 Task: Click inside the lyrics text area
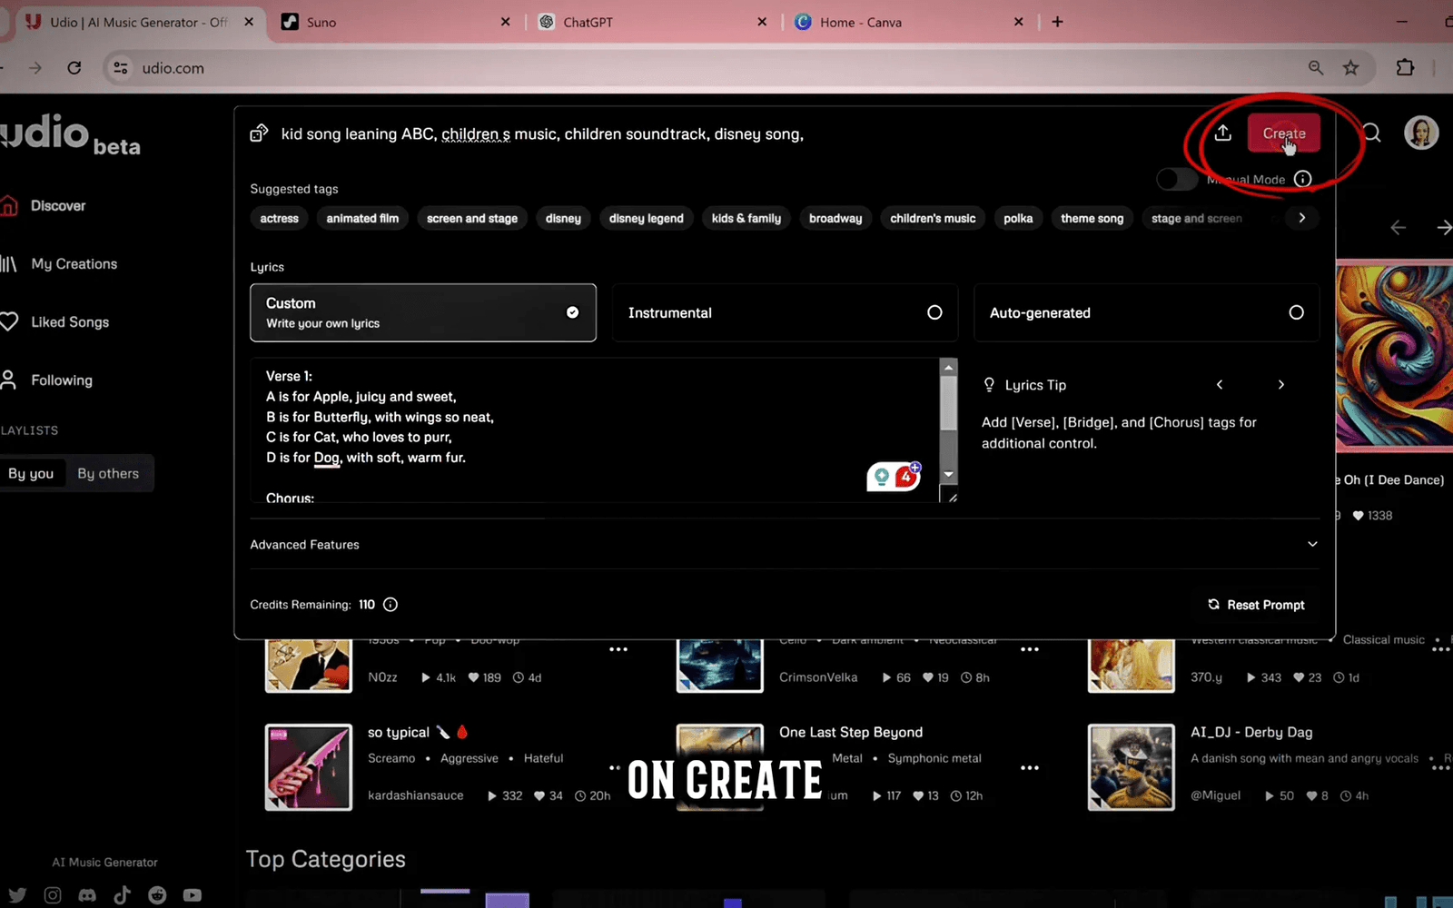click(x=595, y=430)
